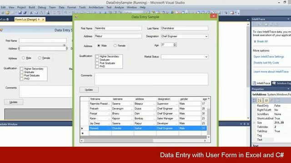This screenshot has width=291, height=163.
Task: Open the document tabs list dropdown arrow
Action: pyautogui.click(x=247, y=19)
